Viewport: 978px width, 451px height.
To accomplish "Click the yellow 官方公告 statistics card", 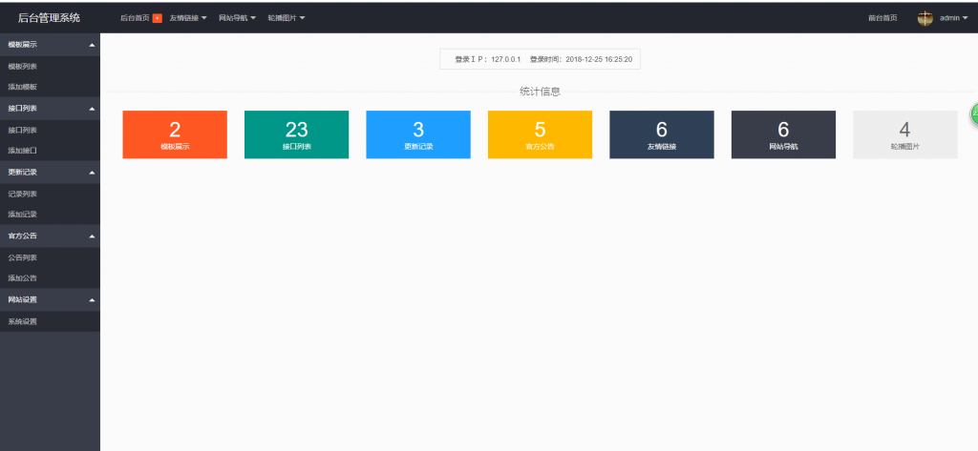I will point(540,134).
